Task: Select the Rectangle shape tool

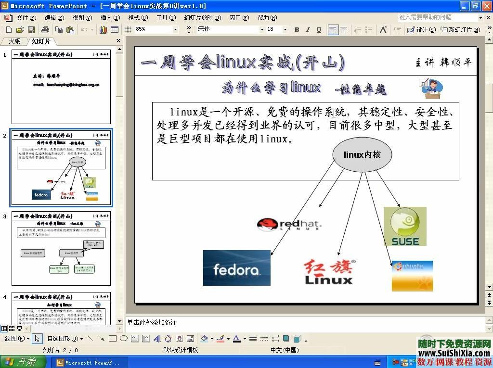Action: coord(112,339)
